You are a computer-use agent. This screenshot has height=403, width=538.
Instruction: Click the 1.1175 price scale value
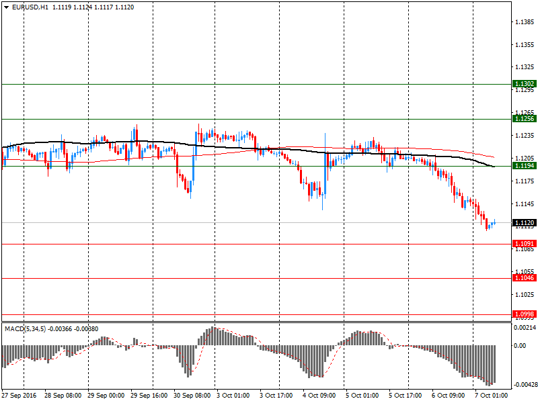pyautogui.click(x=525, y=181)
